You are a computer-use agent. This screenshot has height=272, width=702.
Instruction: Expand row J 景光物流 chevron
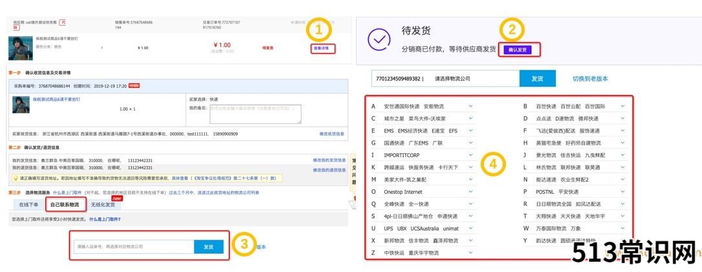coord(623,155)
